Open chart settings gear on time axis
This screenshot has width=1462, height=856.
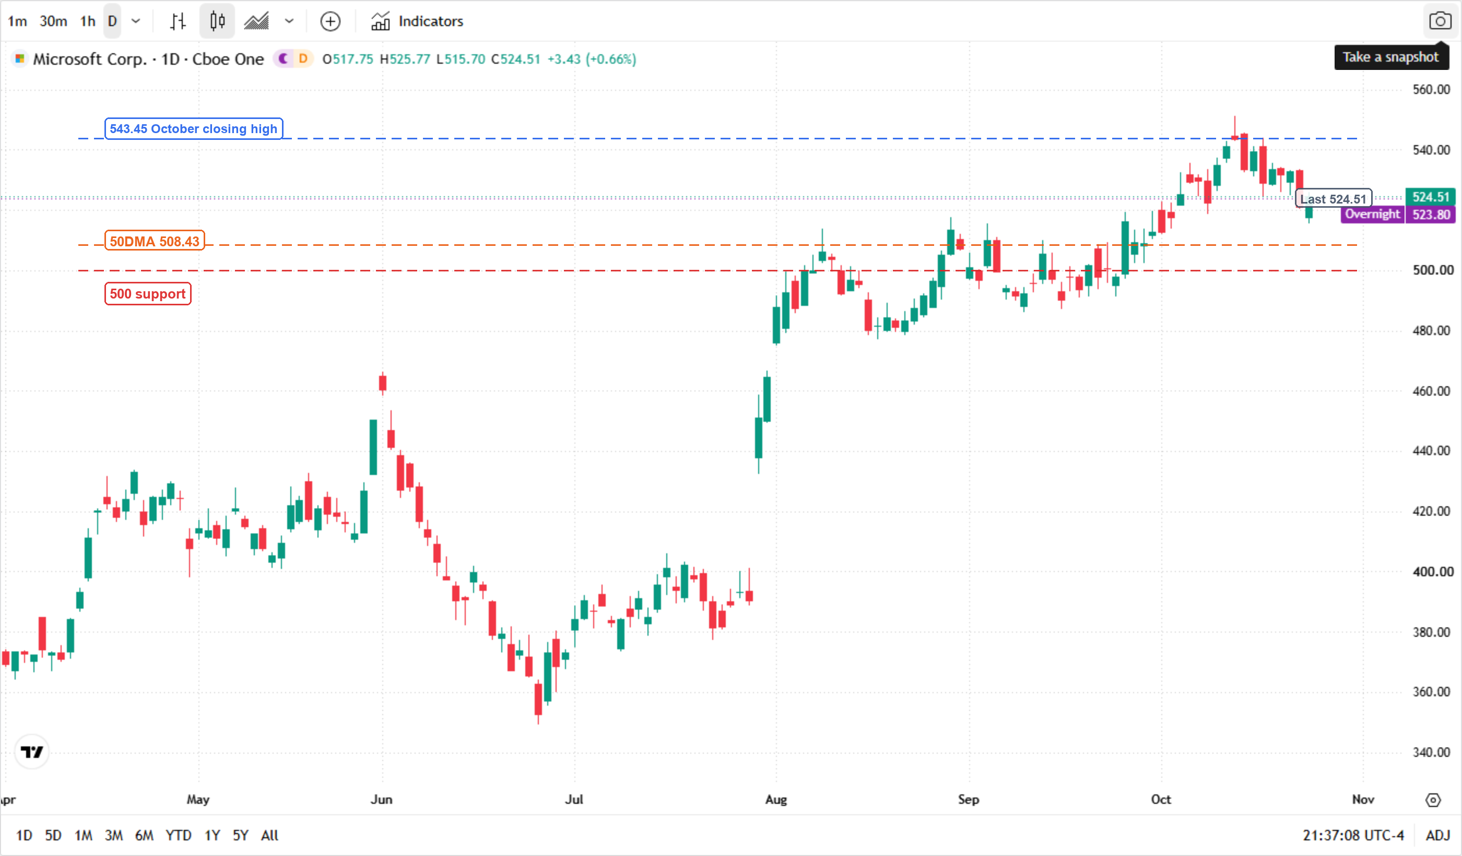coord(1432,800)
